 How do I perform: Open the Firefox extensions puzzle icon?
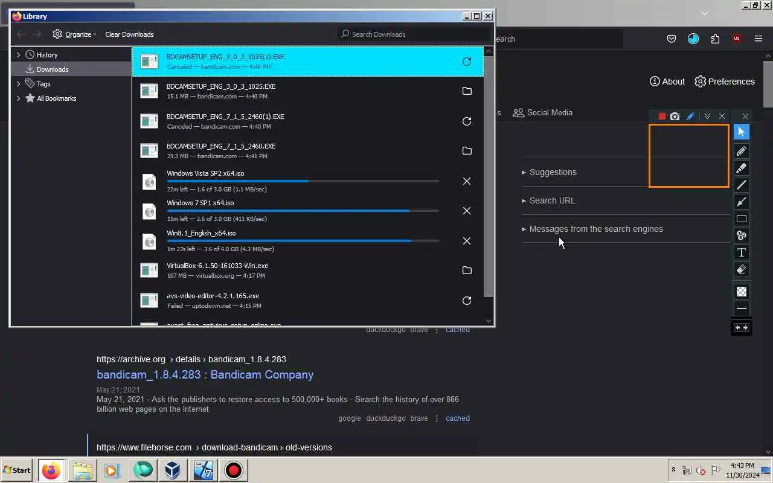[x=715, y=39]
